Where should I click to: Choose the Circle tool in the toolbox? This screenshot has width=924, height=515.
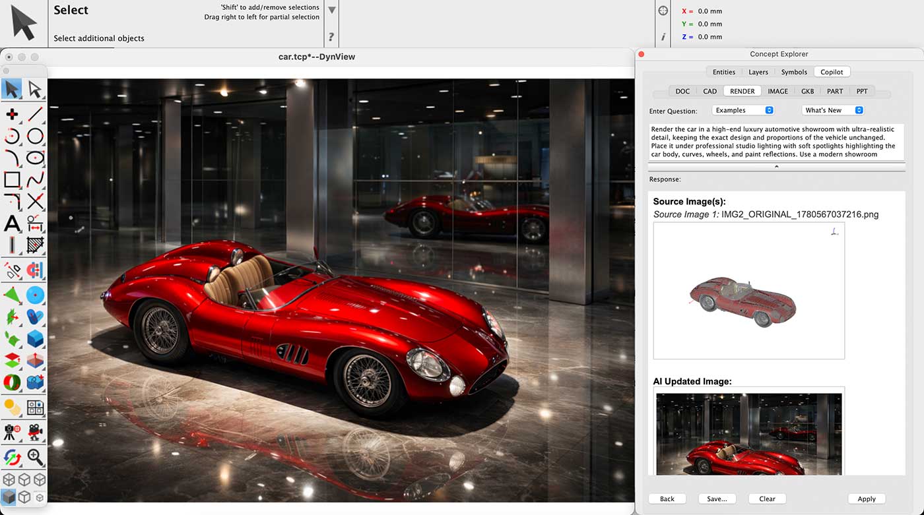coord(35,136)
